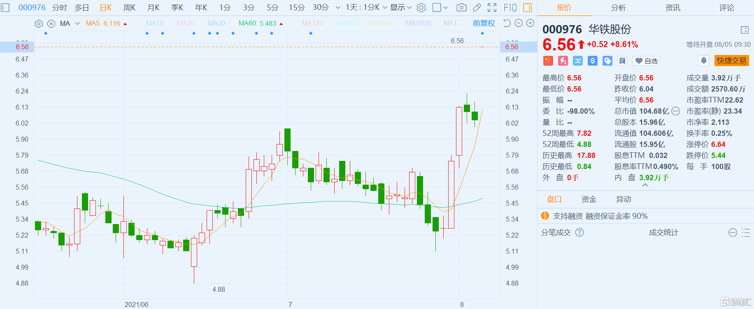
Task: Toggle 自选 watchlist heart button
Action: (646, 61)
